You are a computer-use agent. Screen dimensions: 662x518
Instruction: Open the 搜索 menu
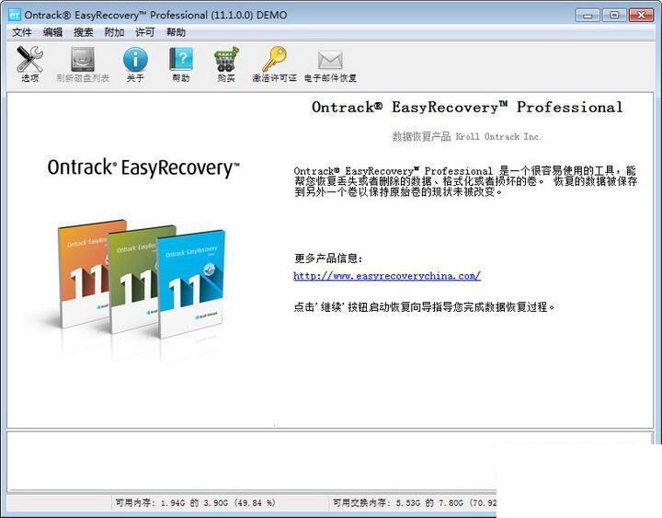pyautogui.click(x=83, y=32)
